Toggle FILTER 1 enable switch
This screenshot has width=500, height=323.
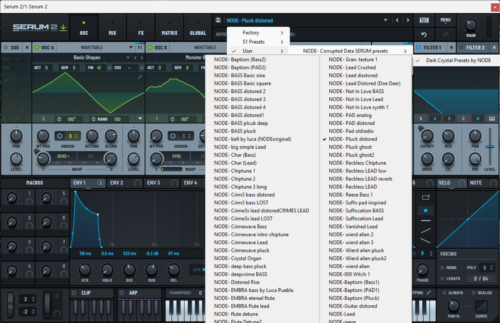[x=419, y=48]
